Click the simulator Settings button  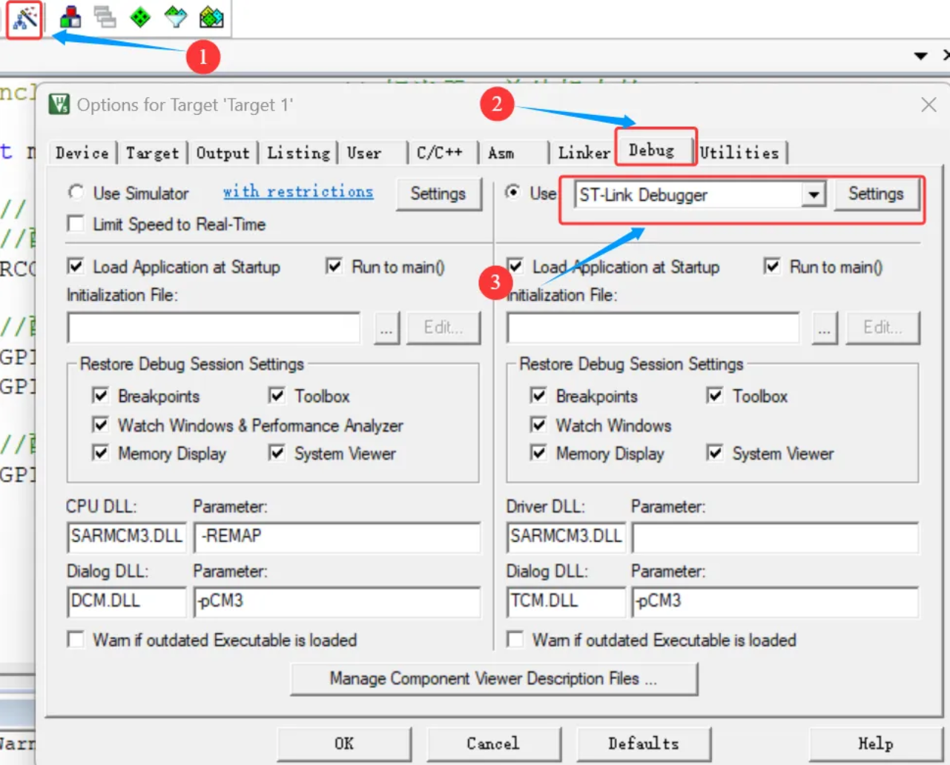click(x=438, y=193)
